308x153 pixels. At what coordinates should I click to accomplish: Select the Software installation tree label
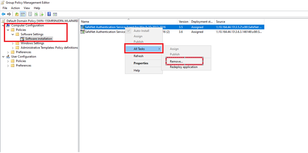[x=39, y=39]
